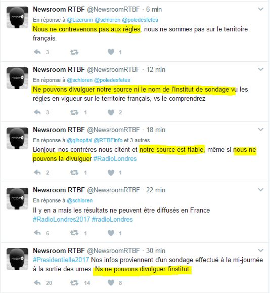Like the 30 min tweet with 8 likes
The height and width of the screenshot is (293, 270).
(x=111, y=283)
